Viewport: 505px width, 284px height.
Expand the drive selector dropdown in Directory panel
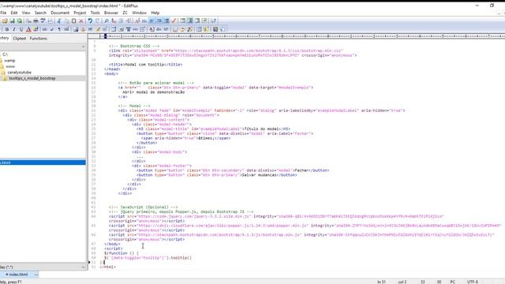(83, 47)
